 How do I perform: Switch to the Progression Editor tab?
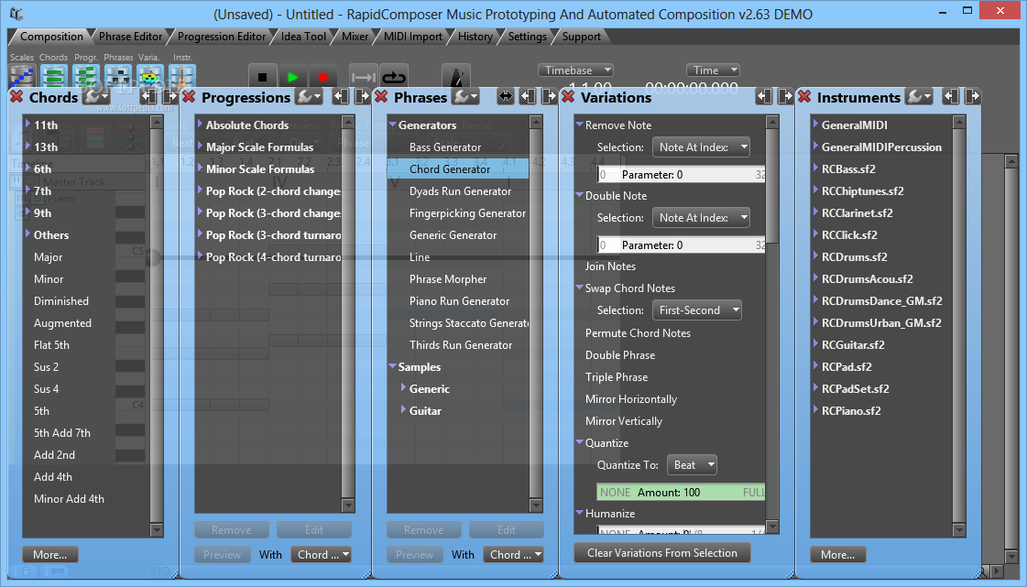(222, 37)
